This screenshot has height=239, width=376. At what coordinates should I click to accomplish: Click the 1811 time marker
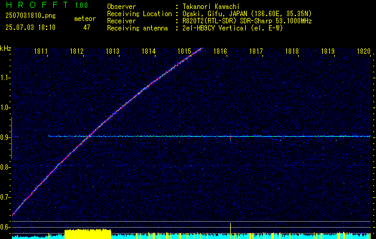41,51
